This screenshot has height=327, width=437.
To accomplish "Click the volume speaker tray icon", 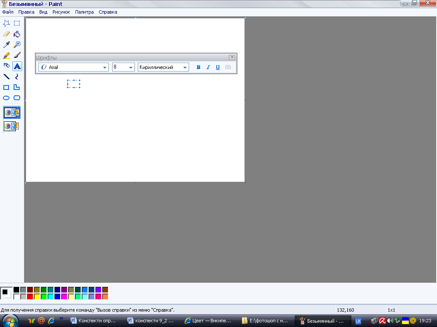I will click(x=390, y=321).
